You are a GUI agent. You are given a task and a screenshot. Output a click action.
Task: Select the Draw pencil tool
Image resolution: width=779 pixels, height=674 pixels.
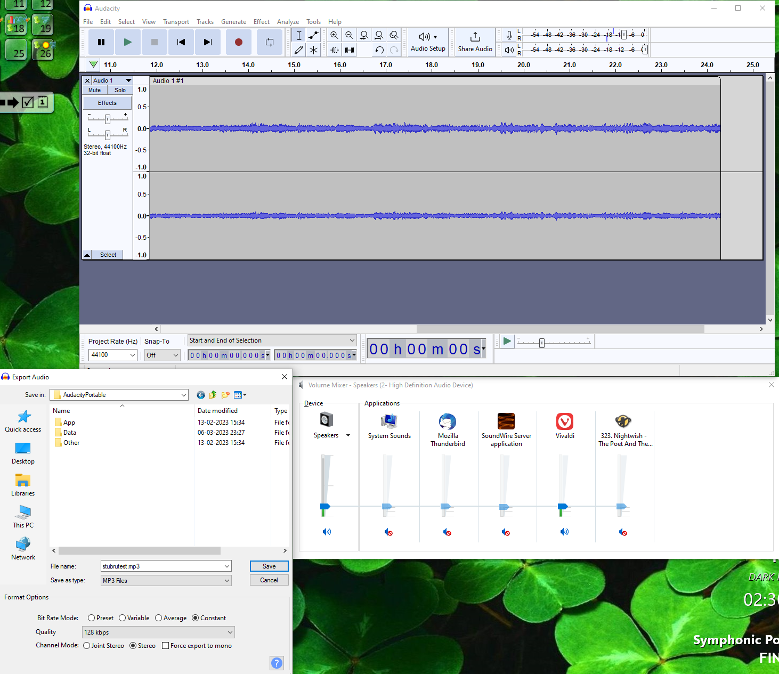tap(299, 50)
